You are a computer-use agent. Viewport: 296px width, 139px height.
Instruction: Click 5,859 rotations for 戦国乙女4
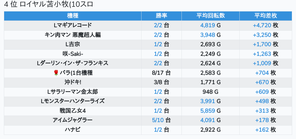click(207, 111)
